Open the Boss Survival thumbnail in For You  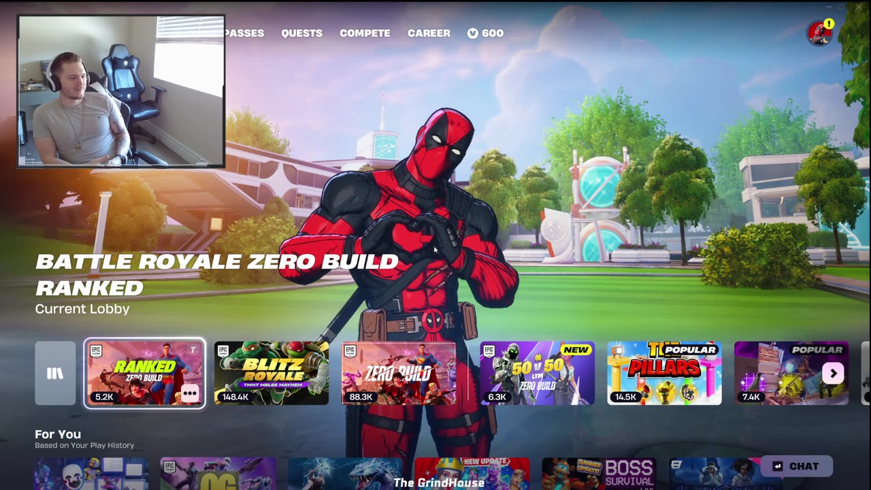coord(599,474)
